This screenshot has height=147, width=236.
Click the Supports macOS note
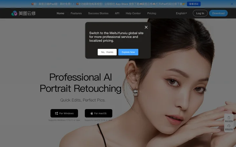(x=98, y=120)
